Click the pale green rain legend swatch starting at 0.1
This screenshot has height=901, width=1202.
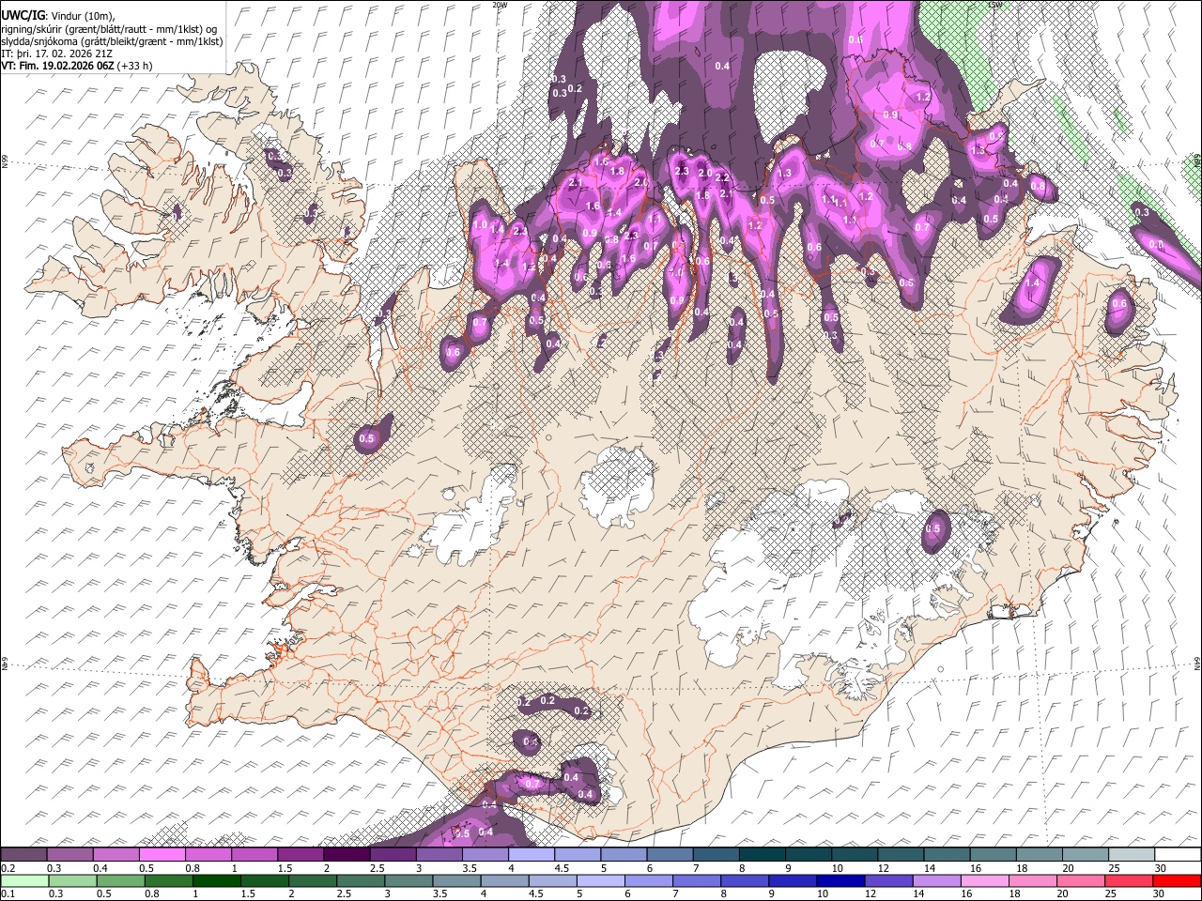(x=23, y=880)
